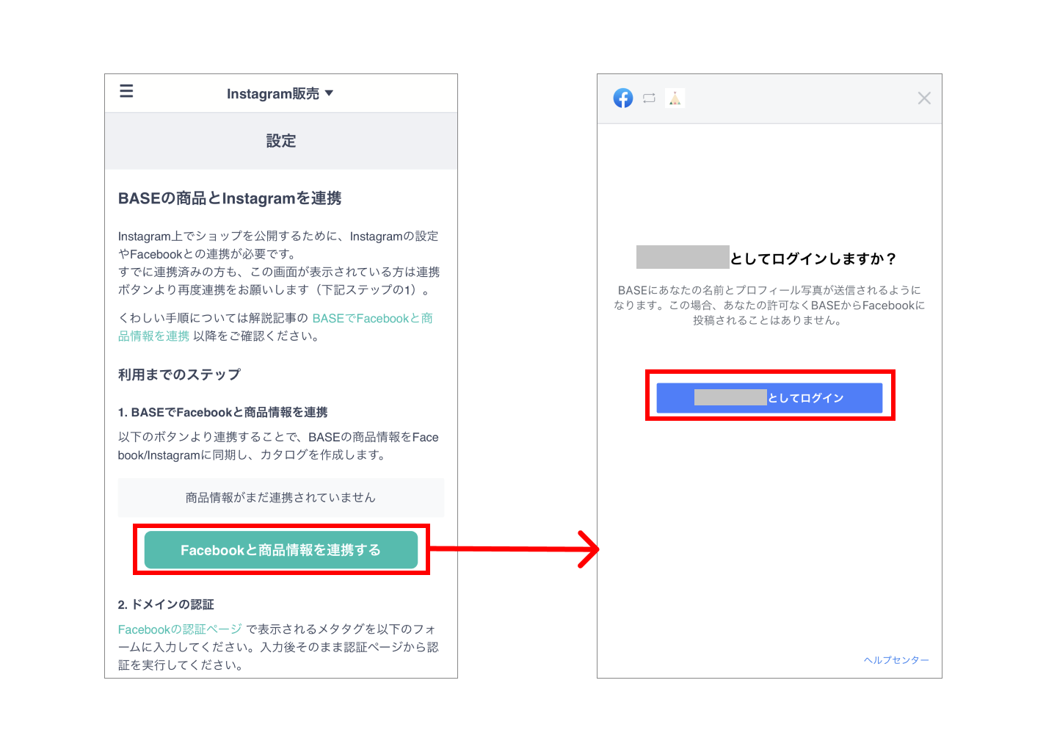Click step heading 2. ドメインの認証
This screenshot has width=1057, height=752.
[166, 604]
